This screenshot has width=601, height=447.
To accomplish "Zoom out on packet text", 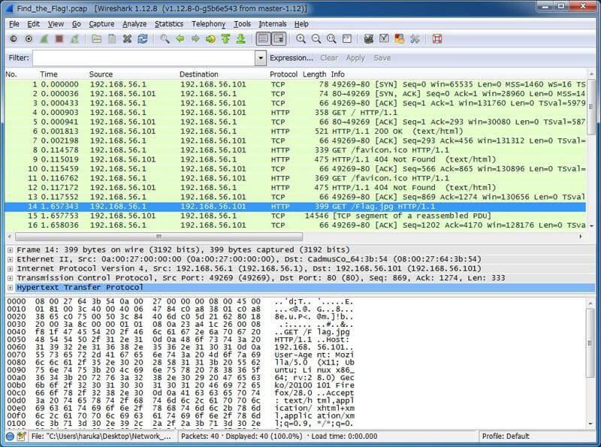I will 316,39.
